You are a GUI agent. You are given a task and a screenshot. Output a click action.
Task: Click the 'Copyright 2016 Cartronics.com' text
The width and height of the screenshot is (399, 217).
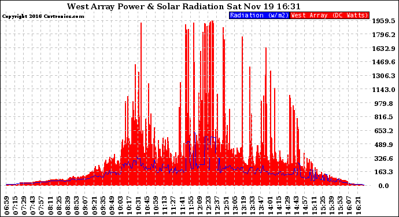coord(43,16)
